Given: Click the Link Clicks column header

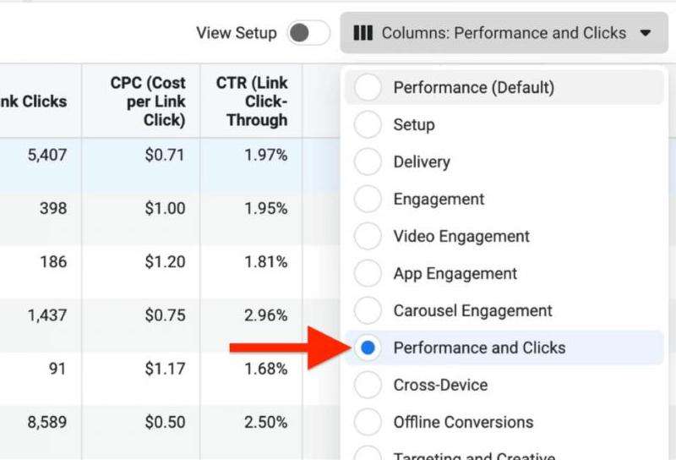Looking at the screenshot, I should point(34,101).
